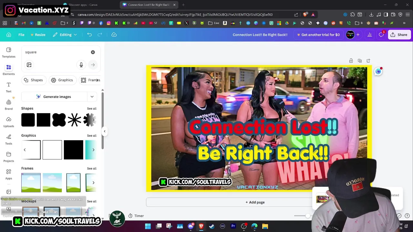Duplicate the page icon above canvas
Screen dimensions: 413x232
[x=360, y=61]
